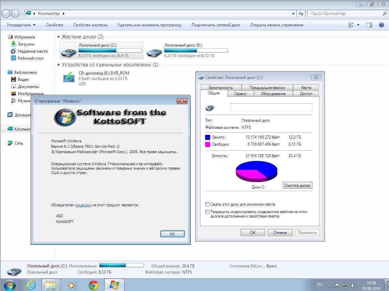Click Подключить сетевой диск
389x291 pixels.
click(216, 25)
